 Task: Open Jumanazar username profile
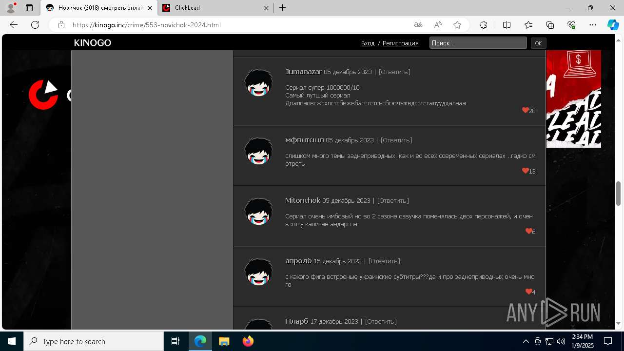[303, 72]
